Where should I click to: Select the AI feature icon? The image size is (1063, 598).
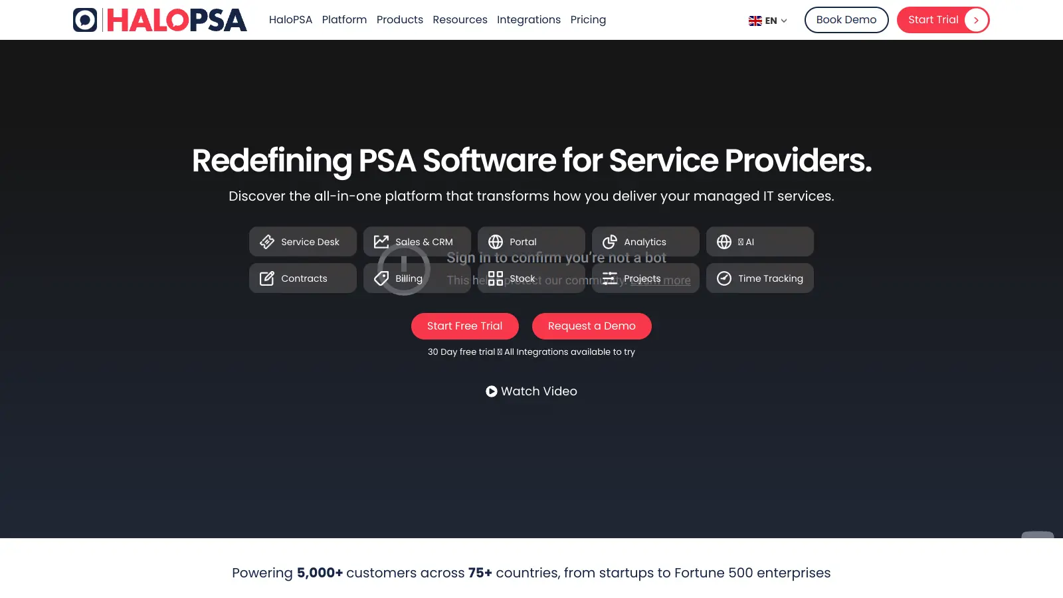click(x=724, y=241)
